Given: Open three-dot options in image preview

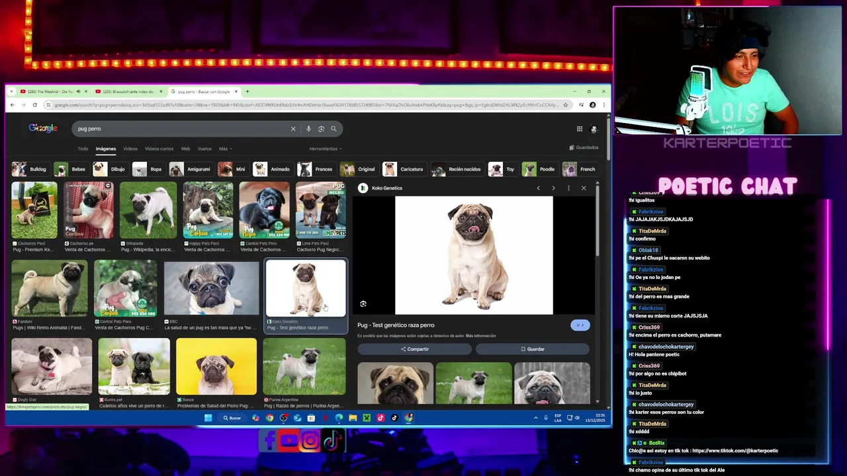Looking at the screenshot, I should pos(568,188).
